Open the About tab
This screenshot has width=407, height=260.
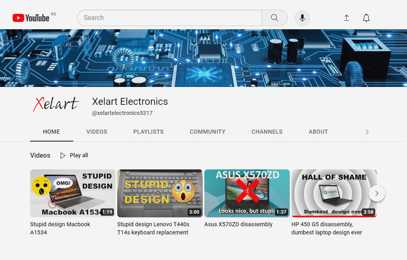tap(318, 132)
